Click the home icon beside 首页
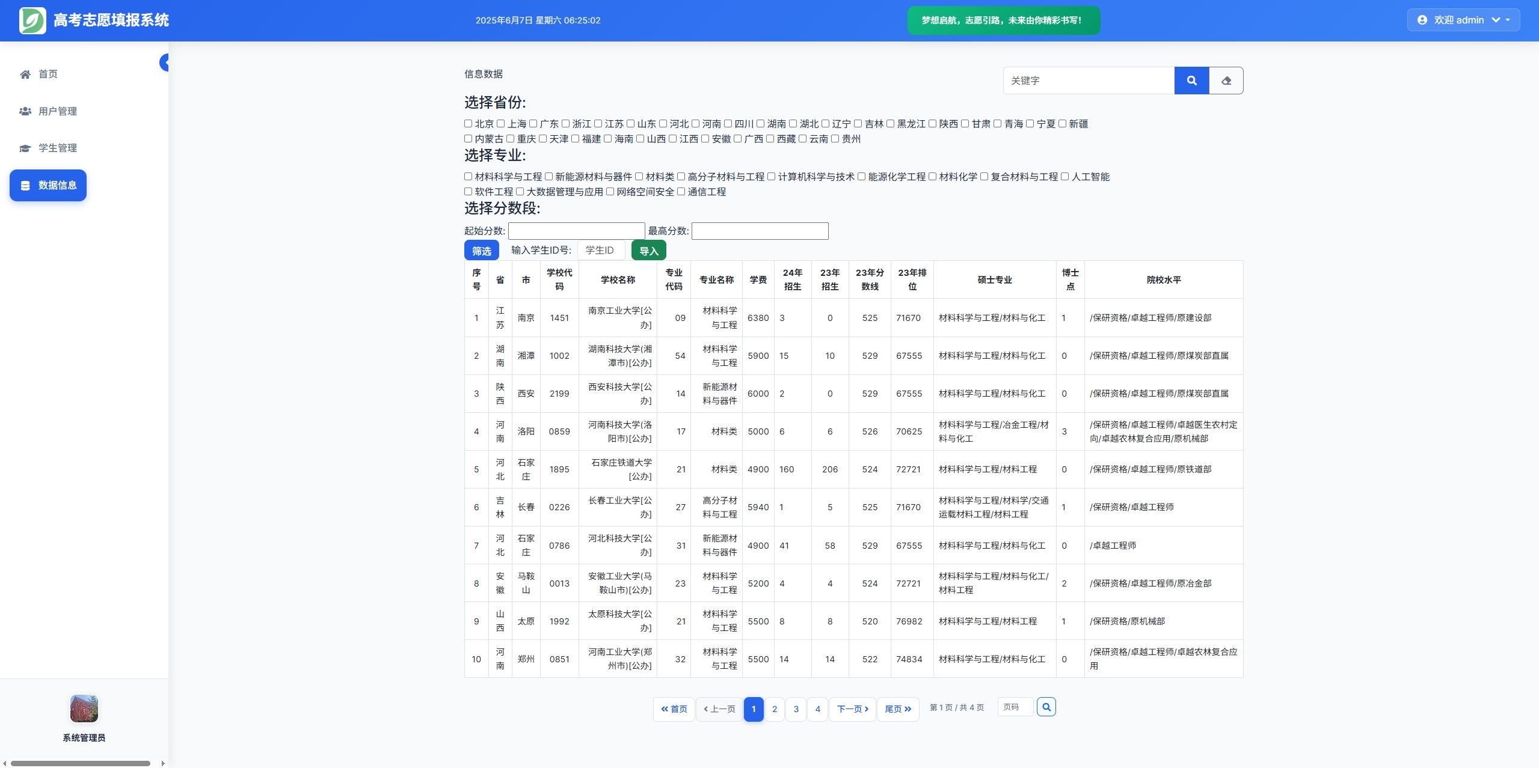 (x=25, y=75)
